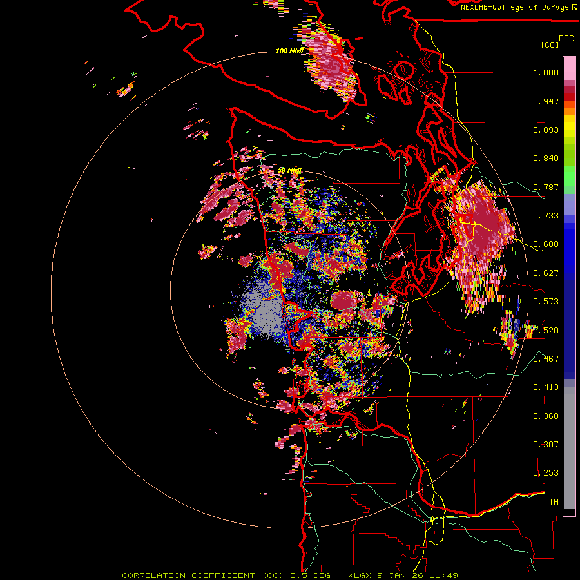Viewport: 580px width, 580px height.
Task: Select the 0.520 legend value
Action: (x=546, y=330)
